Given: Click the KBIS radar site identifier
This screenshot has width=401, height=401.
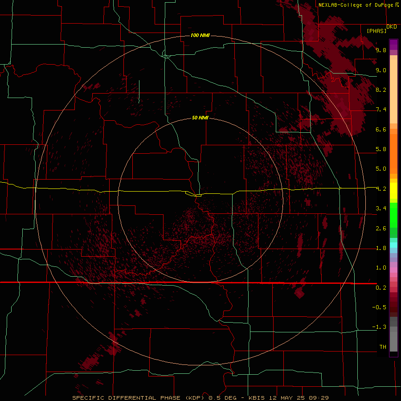Looking at the screenshot, I should (257, 398).
